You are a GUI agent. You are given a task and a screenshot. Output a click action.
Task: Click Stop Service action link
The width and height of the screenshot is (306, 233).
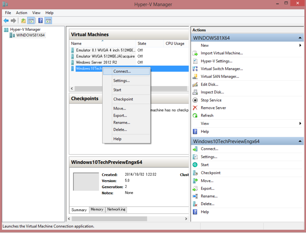click(211, 100)
